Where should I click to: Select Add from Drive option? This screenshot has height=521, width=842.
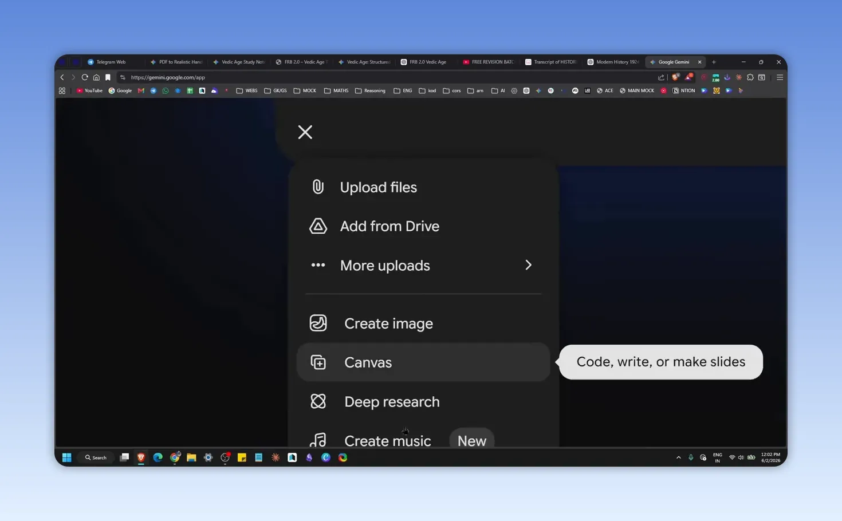click(423, 226)
